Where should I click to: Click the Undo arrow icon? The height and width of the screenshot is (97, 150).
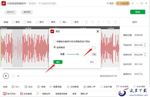[92, 22]
